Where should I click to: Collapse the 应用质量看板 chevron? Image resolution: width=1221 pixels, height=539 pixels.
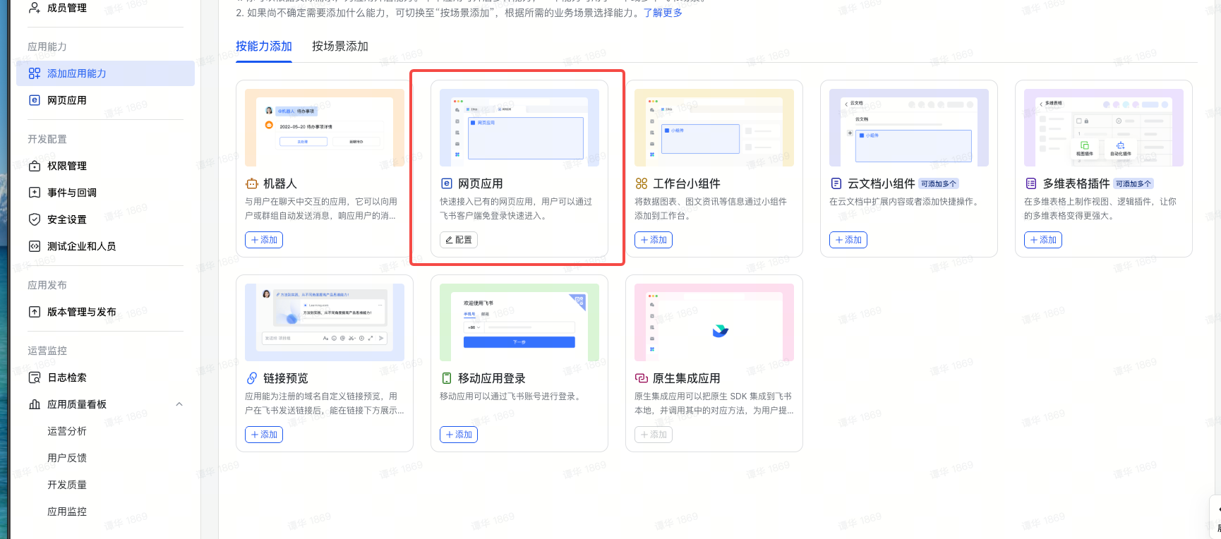point(179,404)
